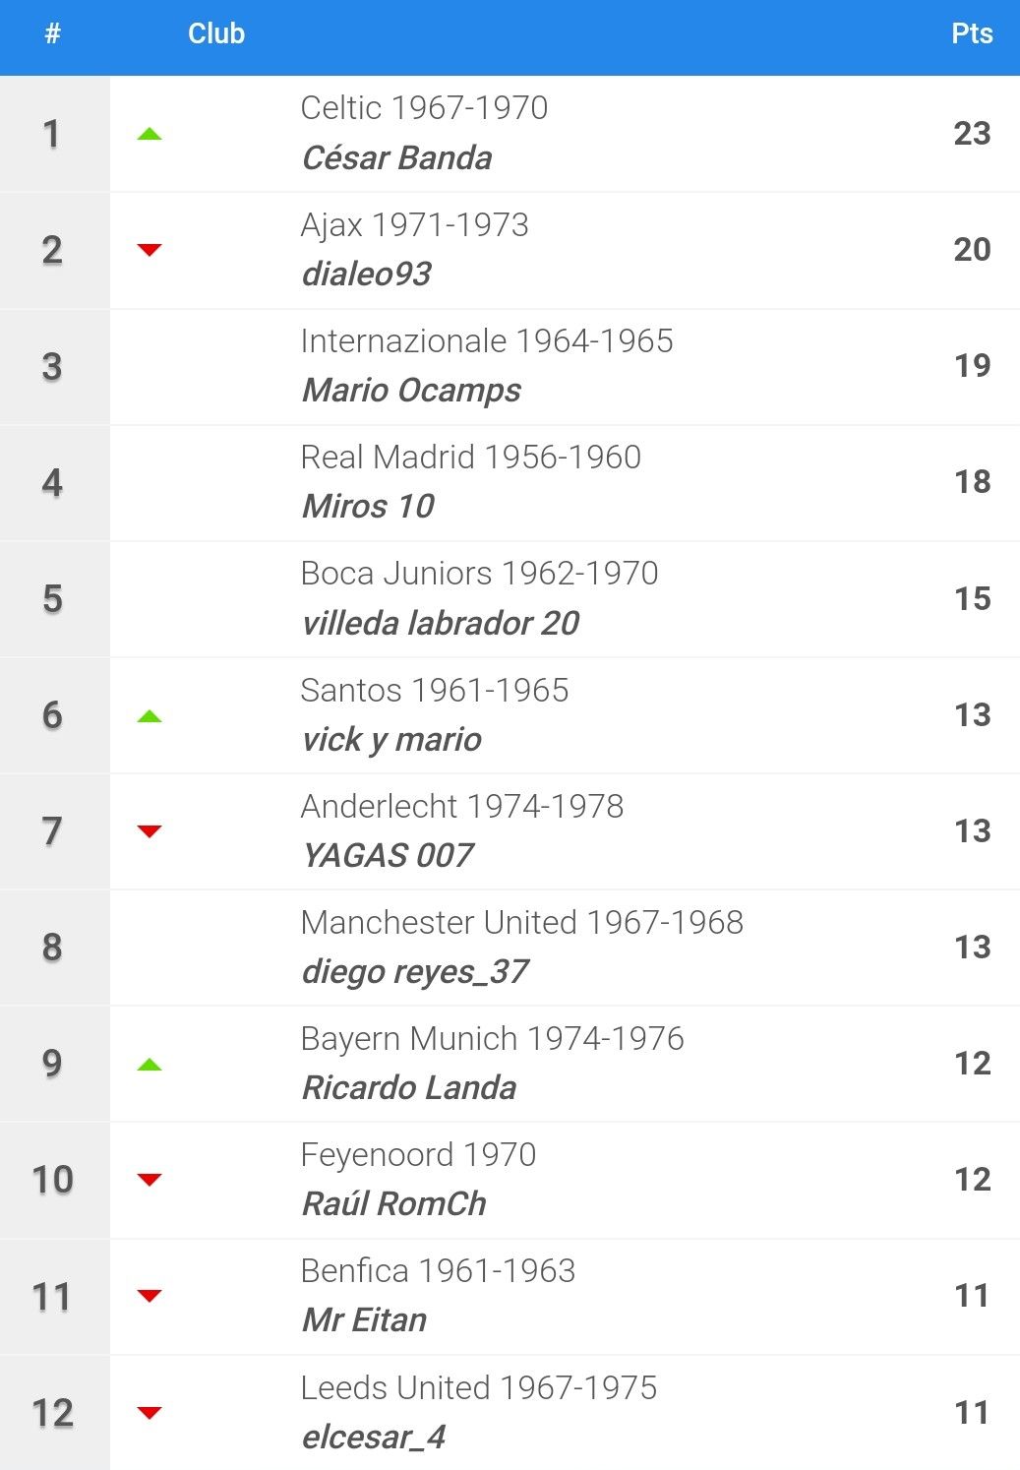
Task: Sort by the Club column header
Action: pos(216,33)
